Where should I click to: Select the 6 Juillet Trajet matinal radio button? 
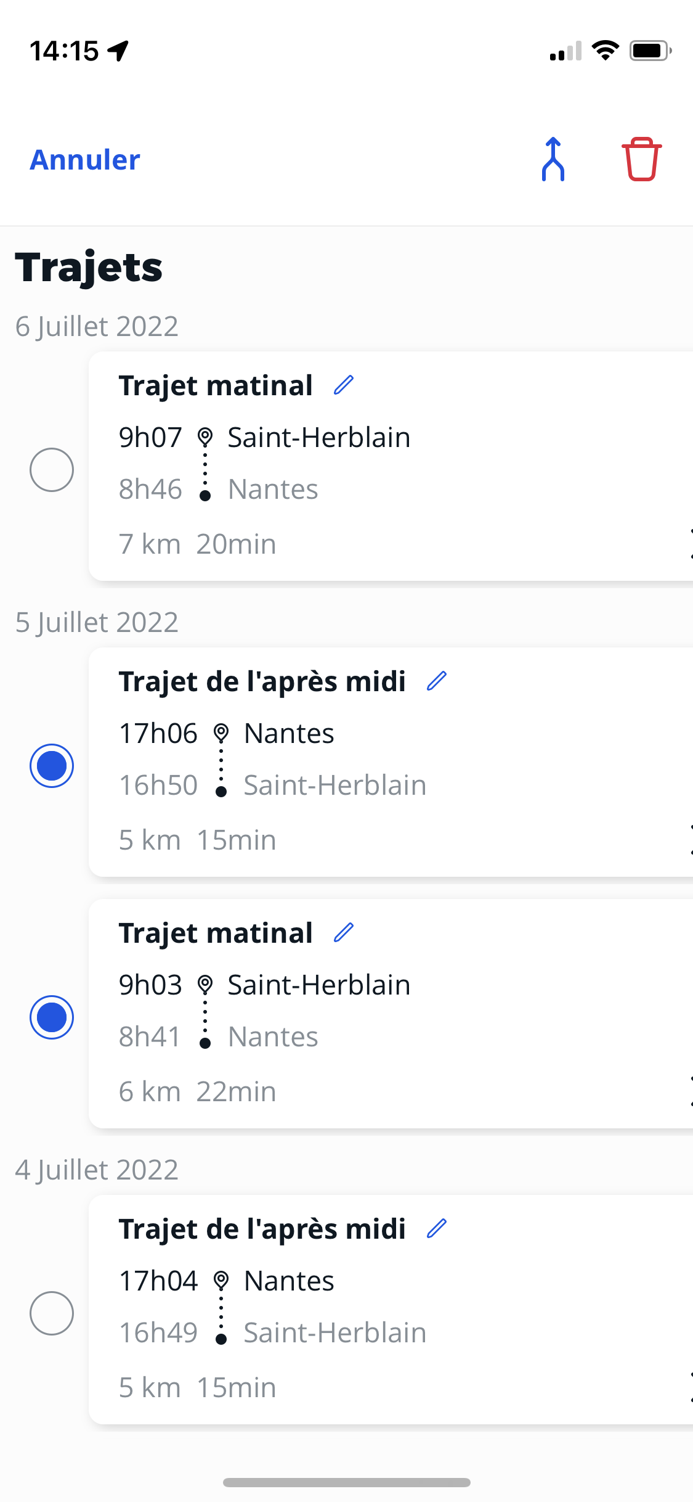point(52,470)
